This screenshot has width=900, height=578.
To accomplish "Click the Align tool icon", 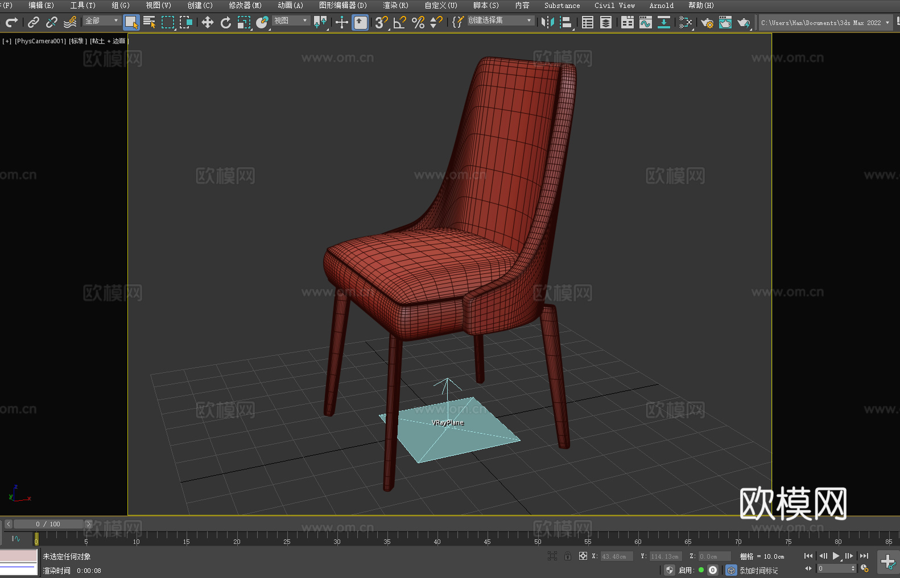I will (566, 22).
